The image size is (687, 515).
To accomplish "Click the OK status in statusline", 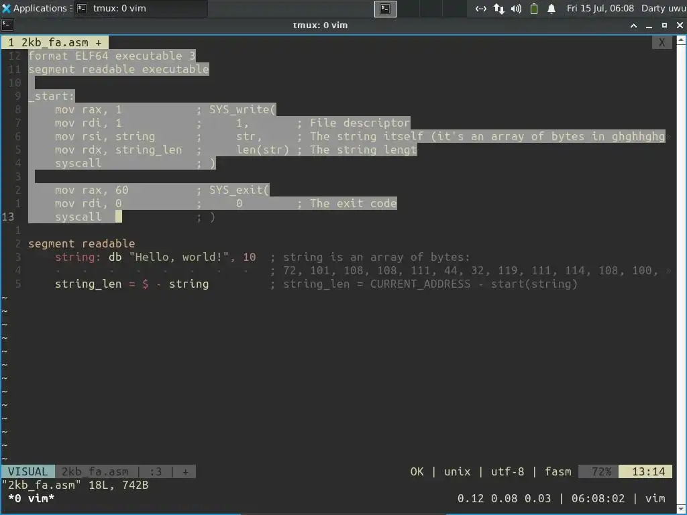I will coord(417,471).
